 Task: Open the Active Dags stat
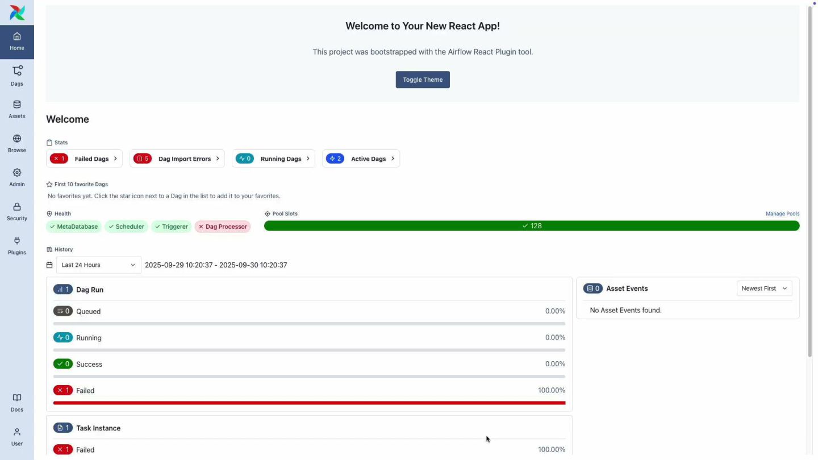pos(361,159)
